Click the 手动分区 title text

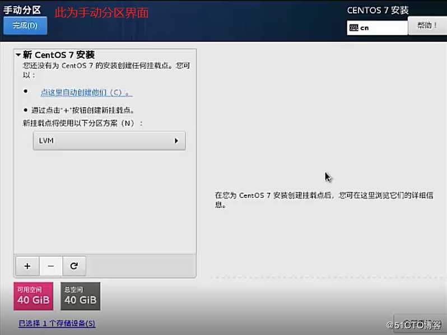22,10
